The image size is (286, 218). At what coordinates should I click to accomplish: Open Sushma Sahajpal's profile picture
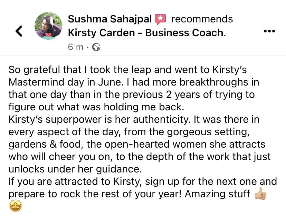(x=48, y=26)
